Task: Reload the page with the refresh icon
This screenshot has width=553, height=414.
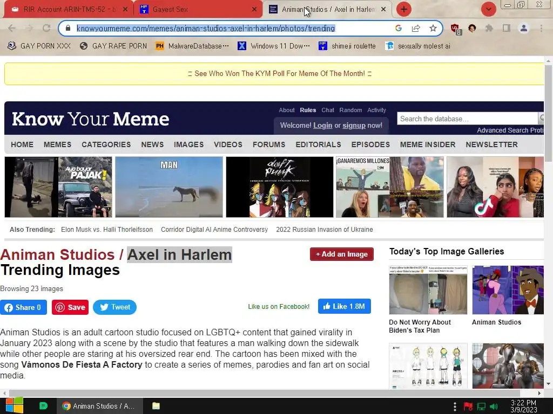Action: tap(46, 28)
